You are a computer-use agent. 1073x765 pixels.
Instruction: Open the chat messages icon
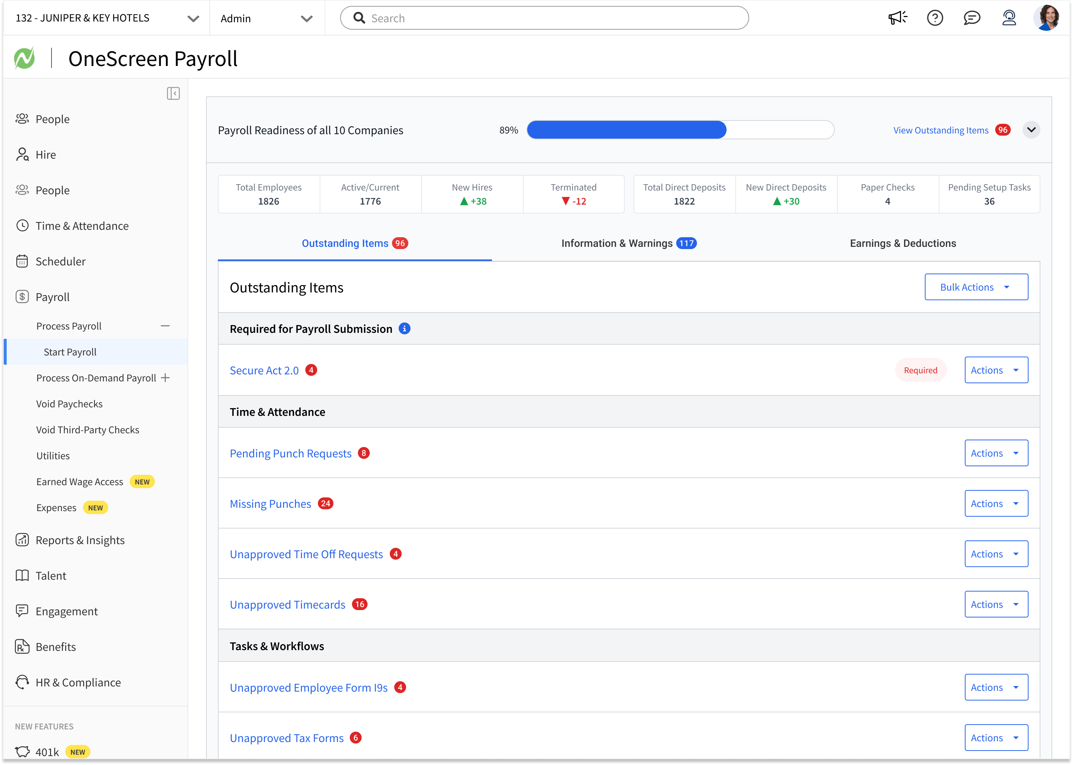click(972, 18)
